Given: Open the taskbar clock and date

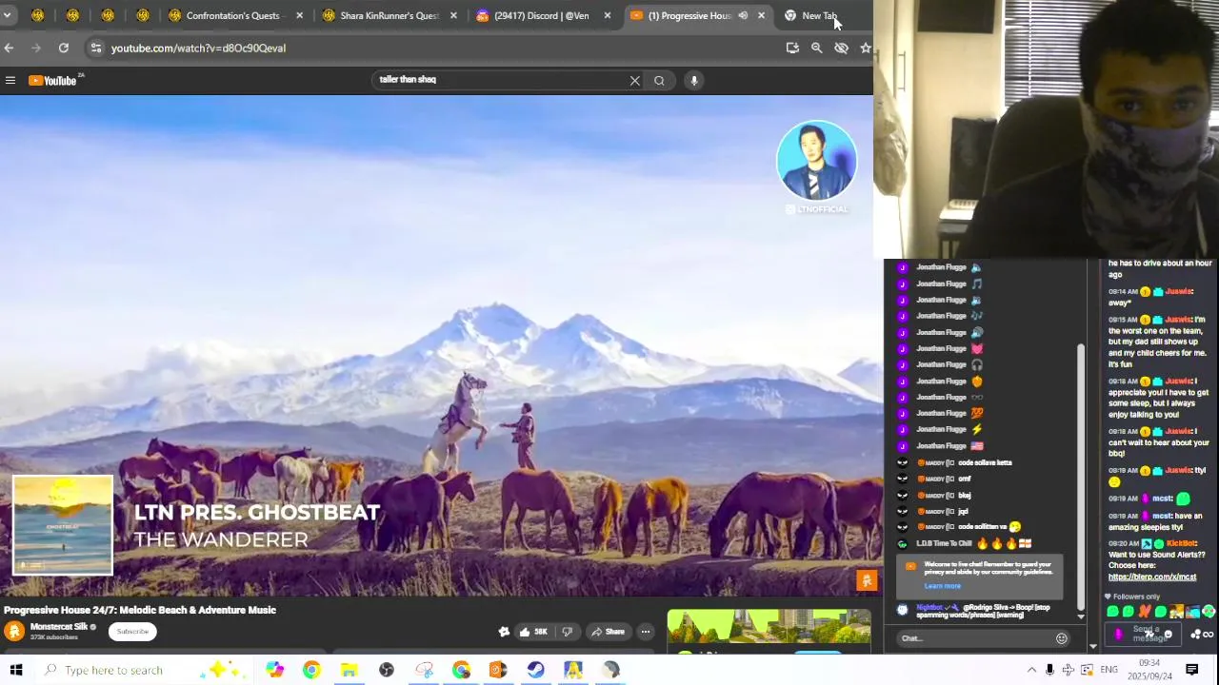Looking at the screenshot, I should coord(1149,670).
